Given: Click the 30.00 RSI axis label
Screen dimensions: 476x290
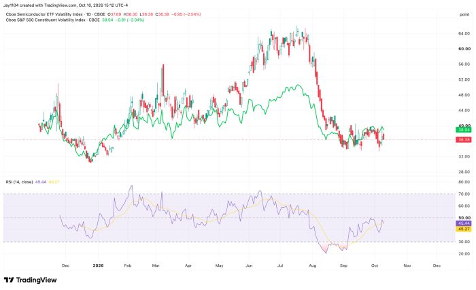Looking at the screenshot, I should [x=464, y=242].
